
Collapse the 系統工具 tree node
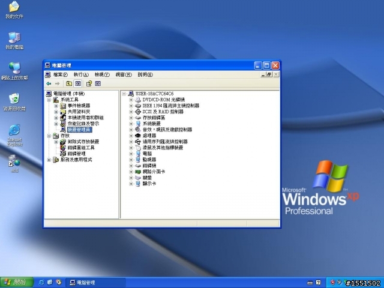click(49, 100)
